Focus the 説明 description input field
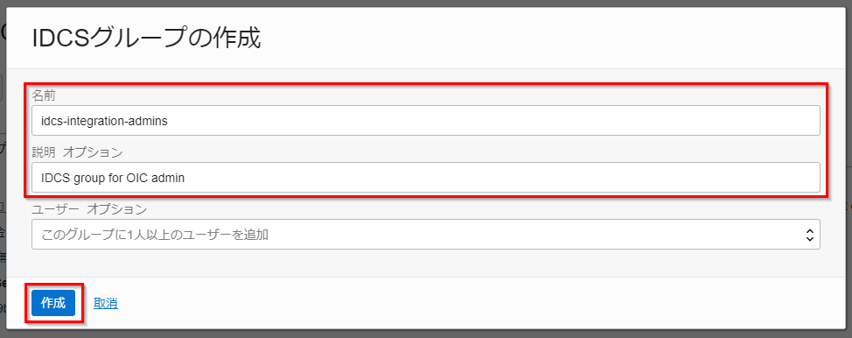Viewport: 852px width, 338px height. [425, 177]
